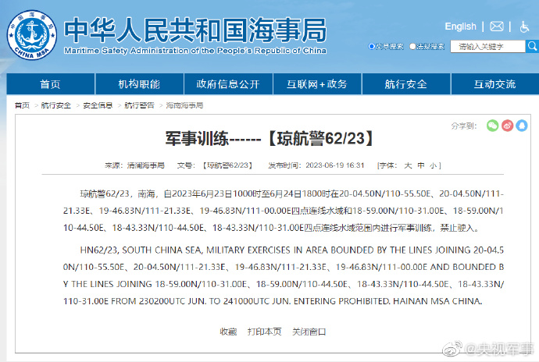Go to 首页 in breadcrumb
The width and height of the screenshot is (539, 362).
pos(22,105)
